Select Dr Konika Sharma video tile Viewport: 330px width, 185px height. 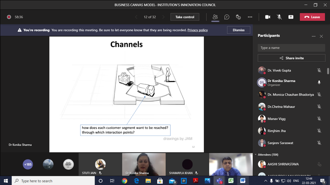point(144,164)
